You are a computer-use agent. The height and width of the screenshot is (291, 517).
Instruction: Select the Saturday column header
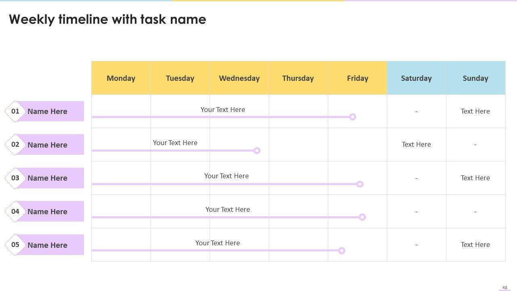(416, 78)
